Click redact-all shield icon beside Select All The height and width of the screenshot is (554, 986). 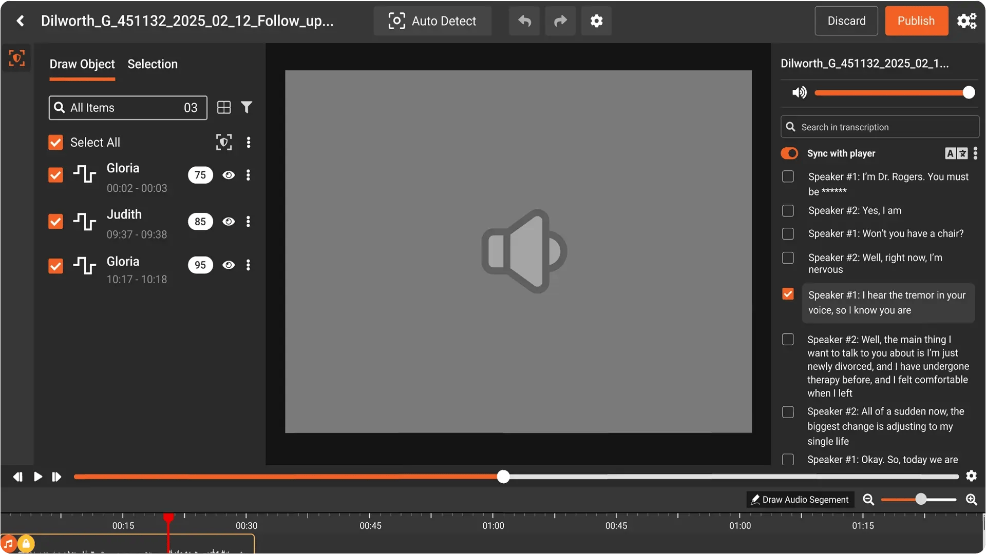224,142
